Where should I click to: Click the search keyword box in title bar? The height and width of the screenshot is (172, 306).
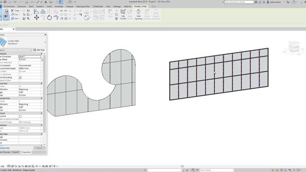[x=239, y=2]
